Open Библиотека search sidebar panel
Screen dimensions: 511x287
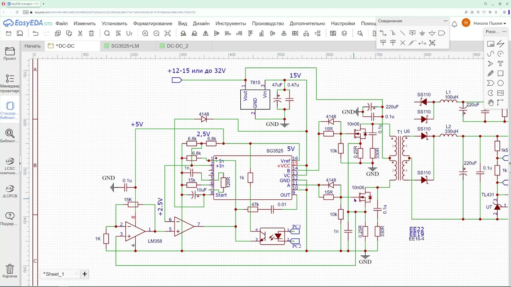point(10,136)
